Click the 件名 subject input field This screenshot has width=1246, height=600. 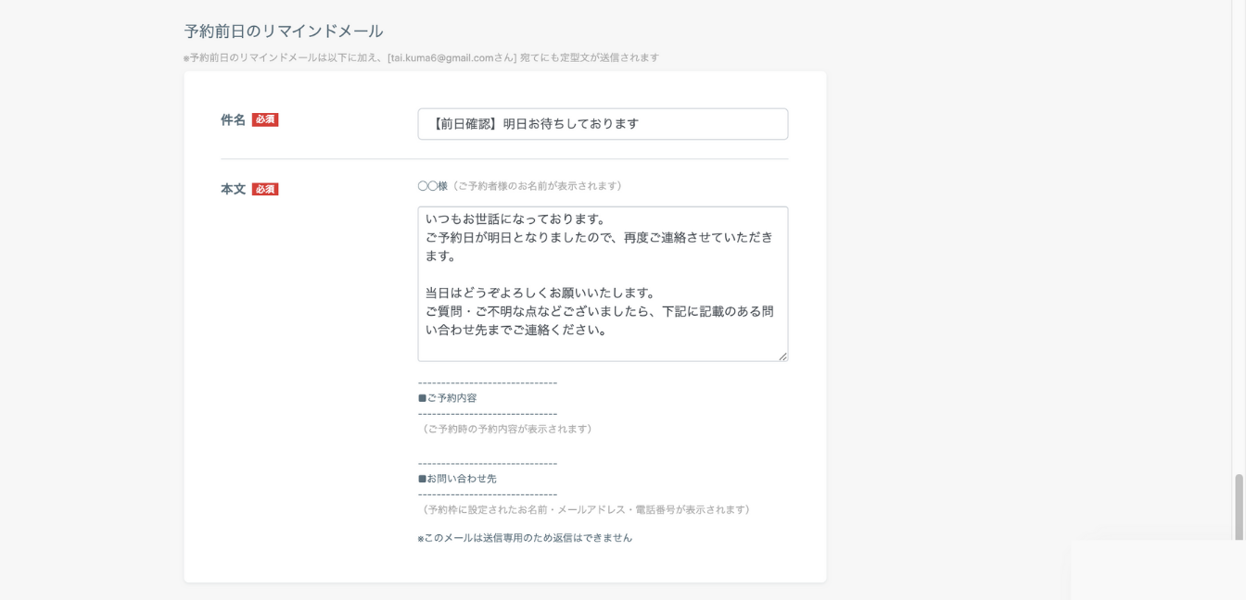click(603, 124)
